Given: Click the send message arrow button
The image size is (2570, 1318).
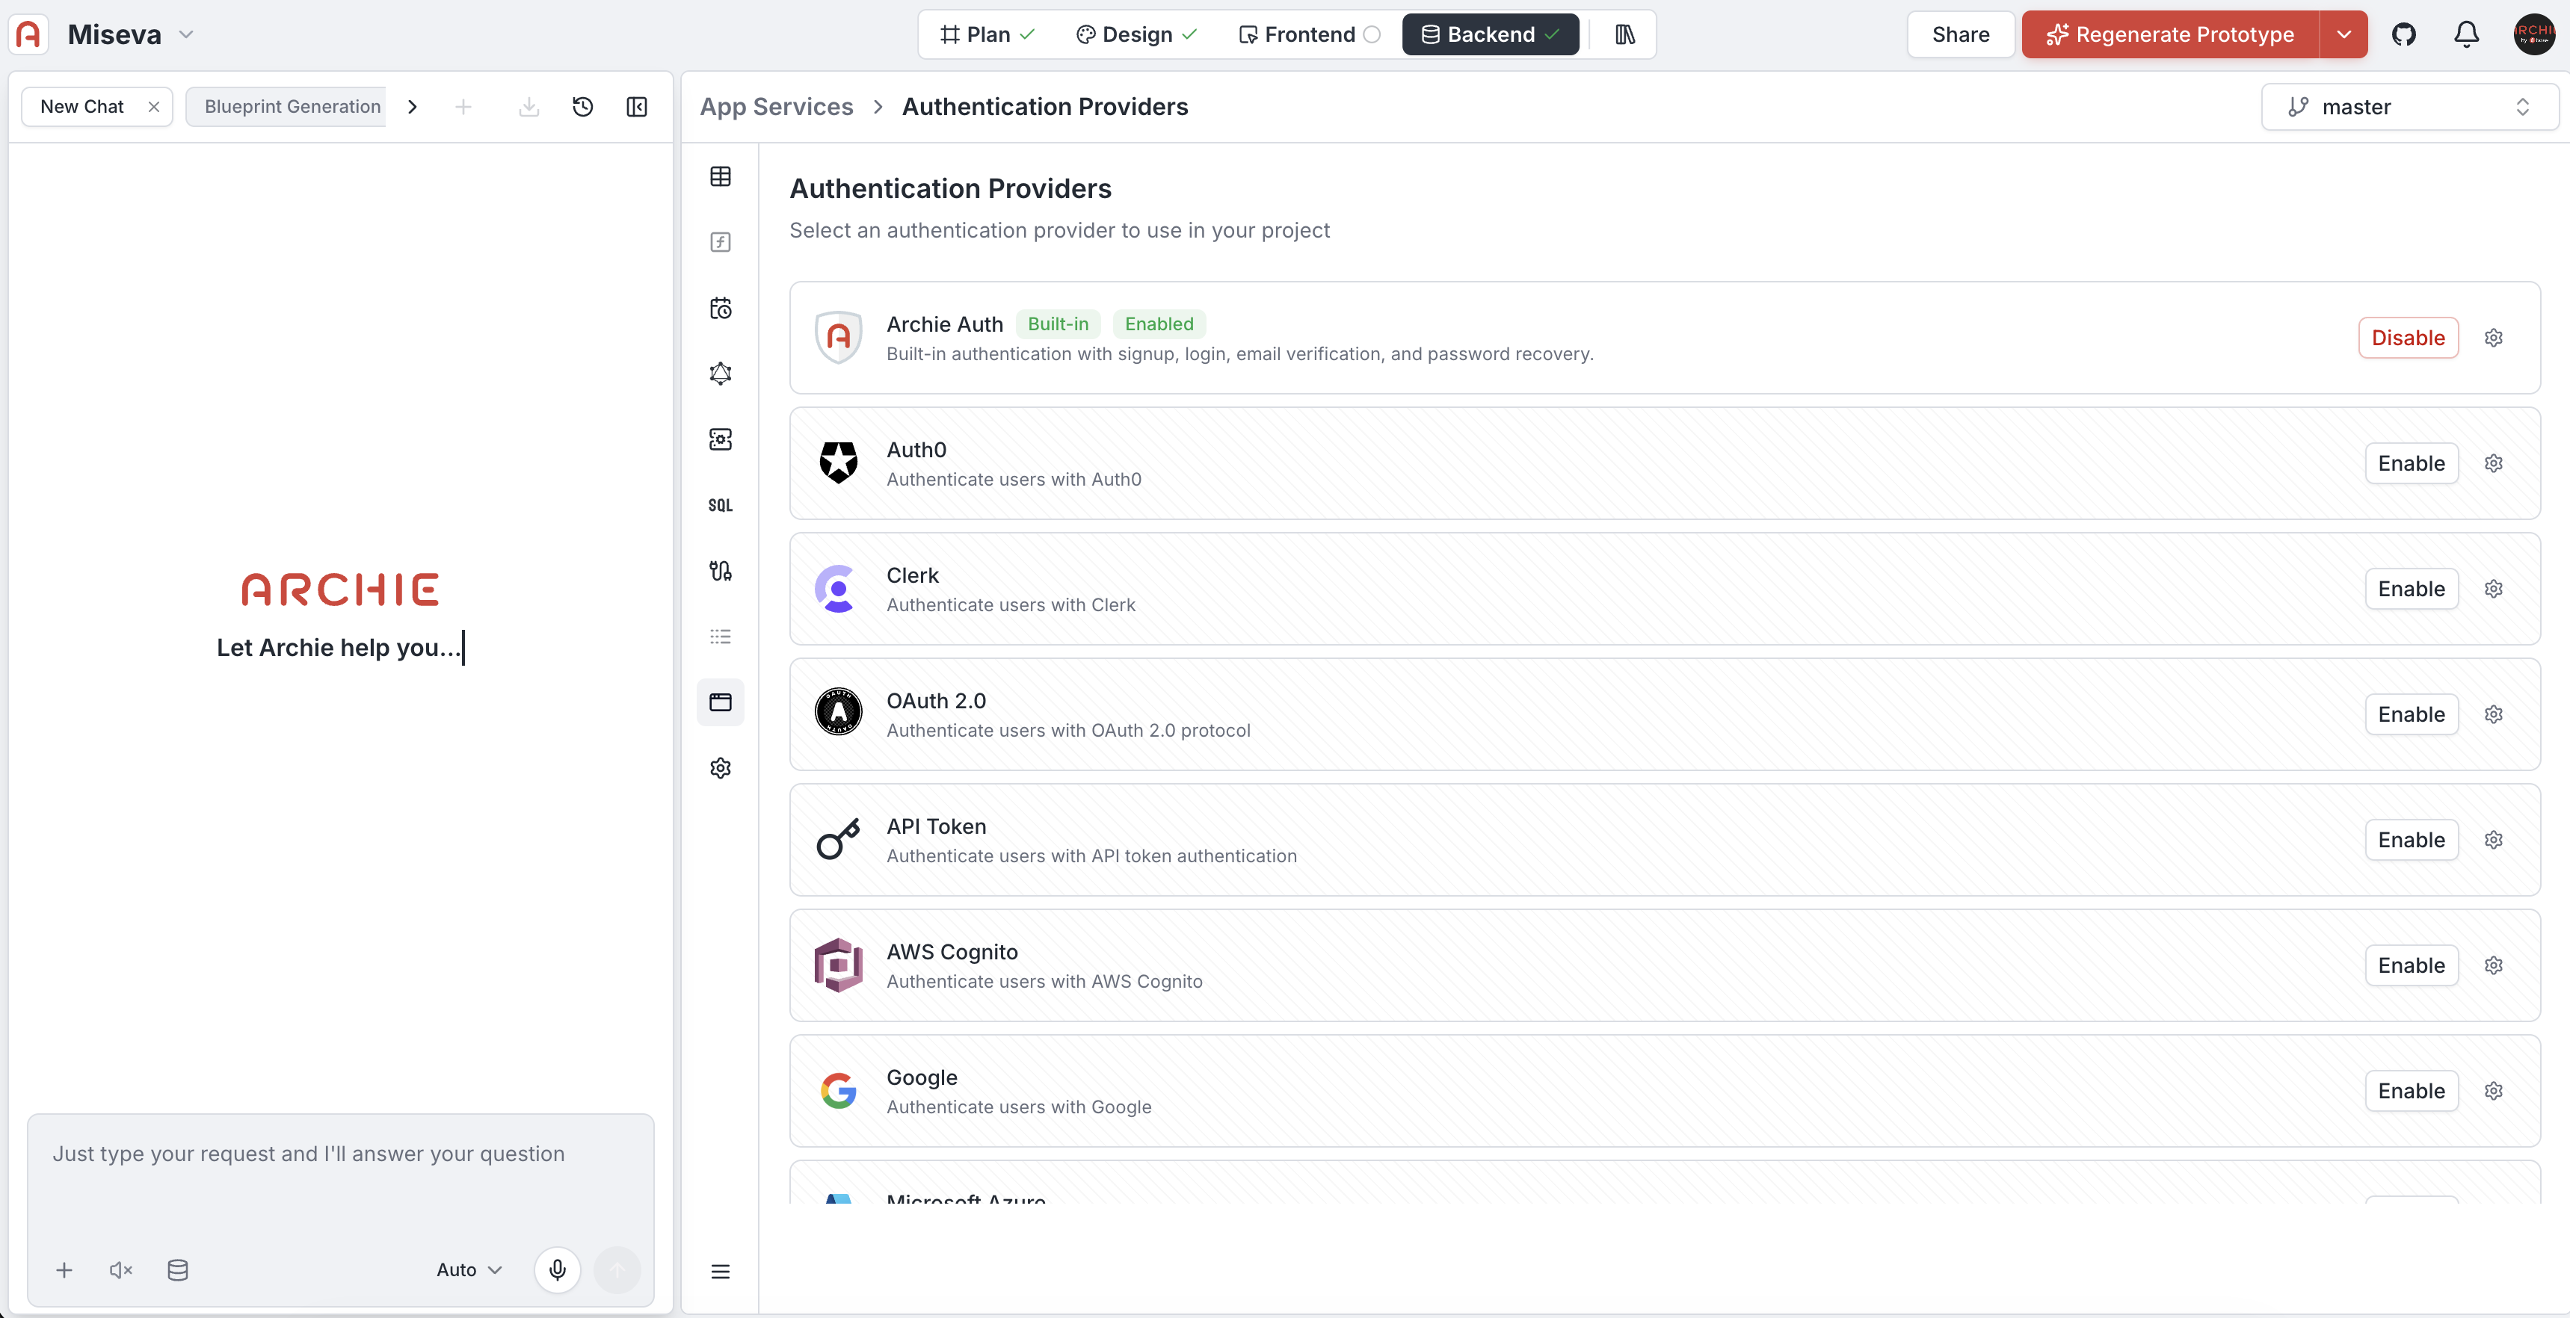Looking at the screenshot, I should pos(617,1270).
